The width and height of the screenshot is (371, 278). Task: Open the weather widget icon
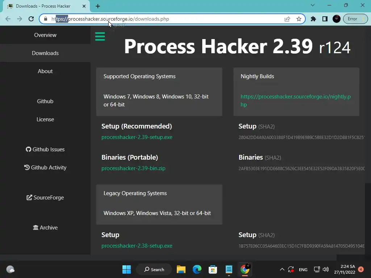pyautogui.click(x=10, y=269)
